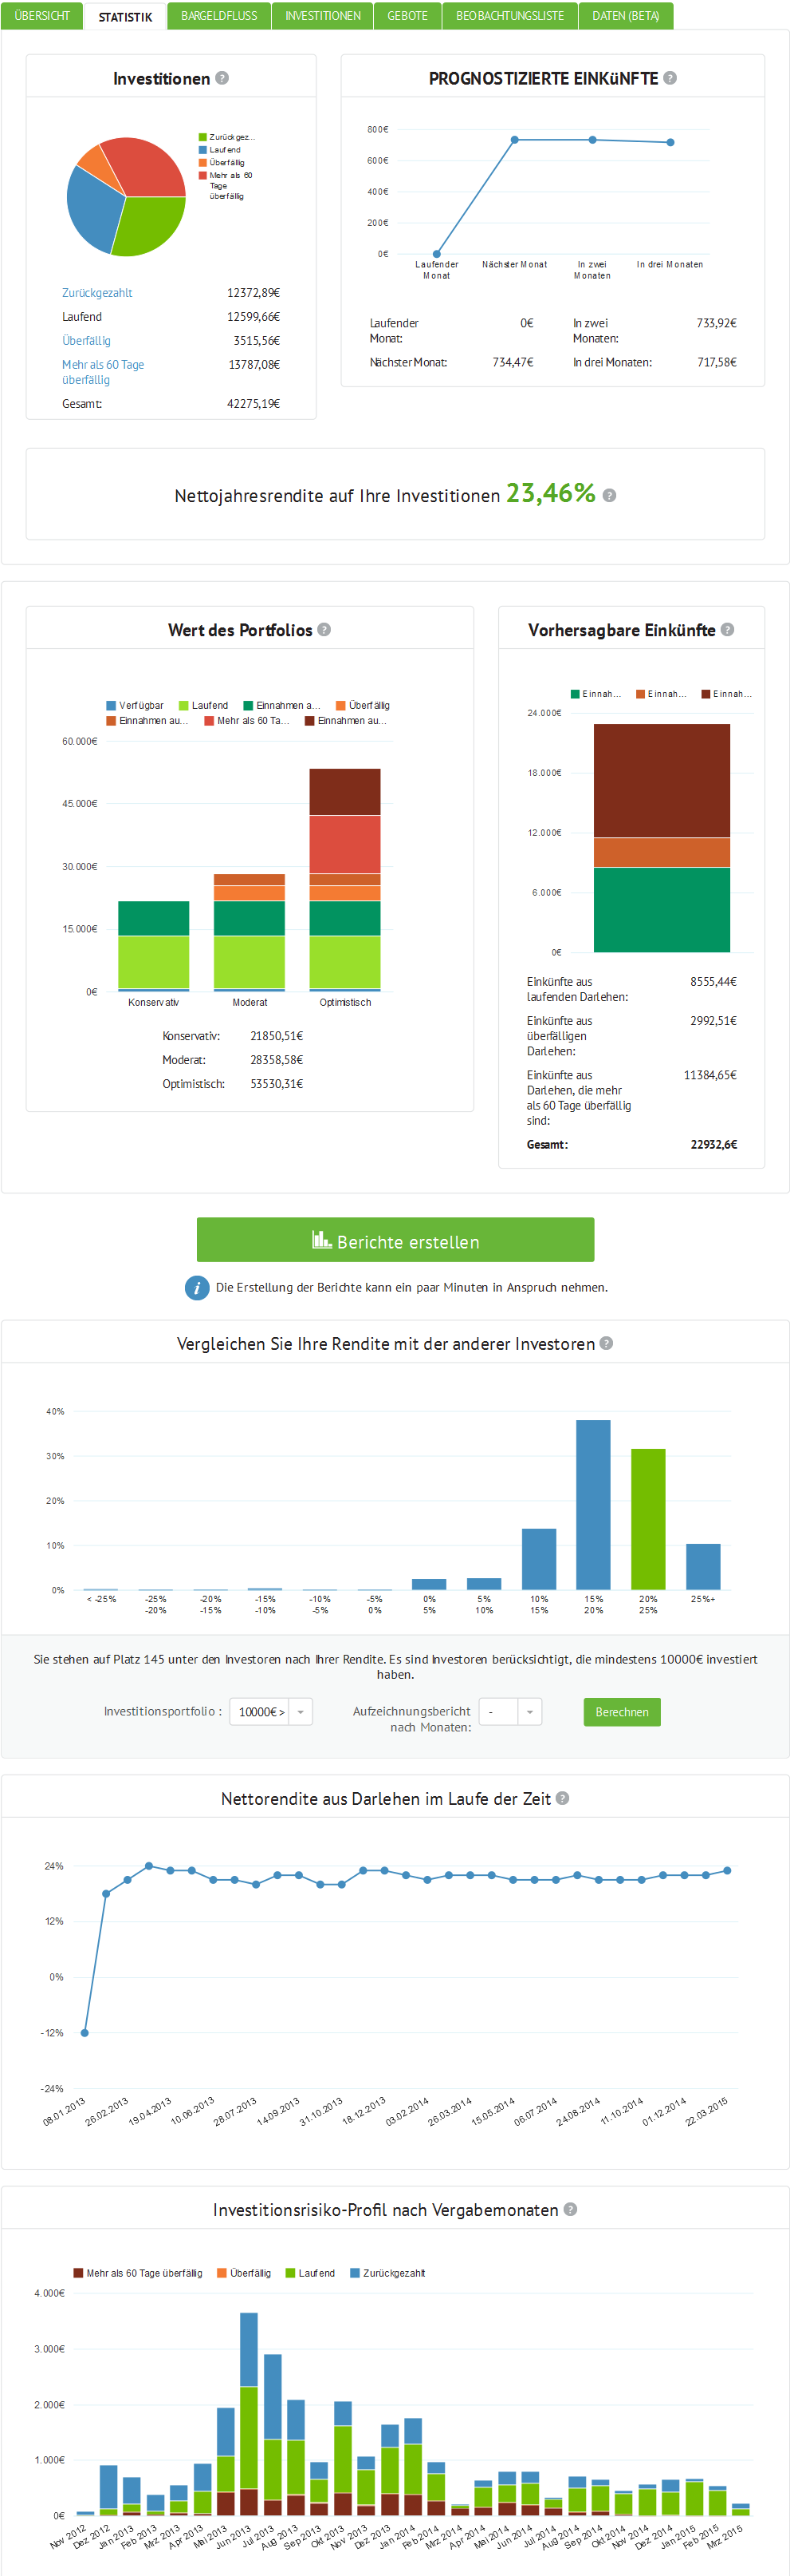Image resolution: width=790 pixels, height=2576 pixels.
Task: Click the Konservativ stacked bar
Action: tap(154, 946)
